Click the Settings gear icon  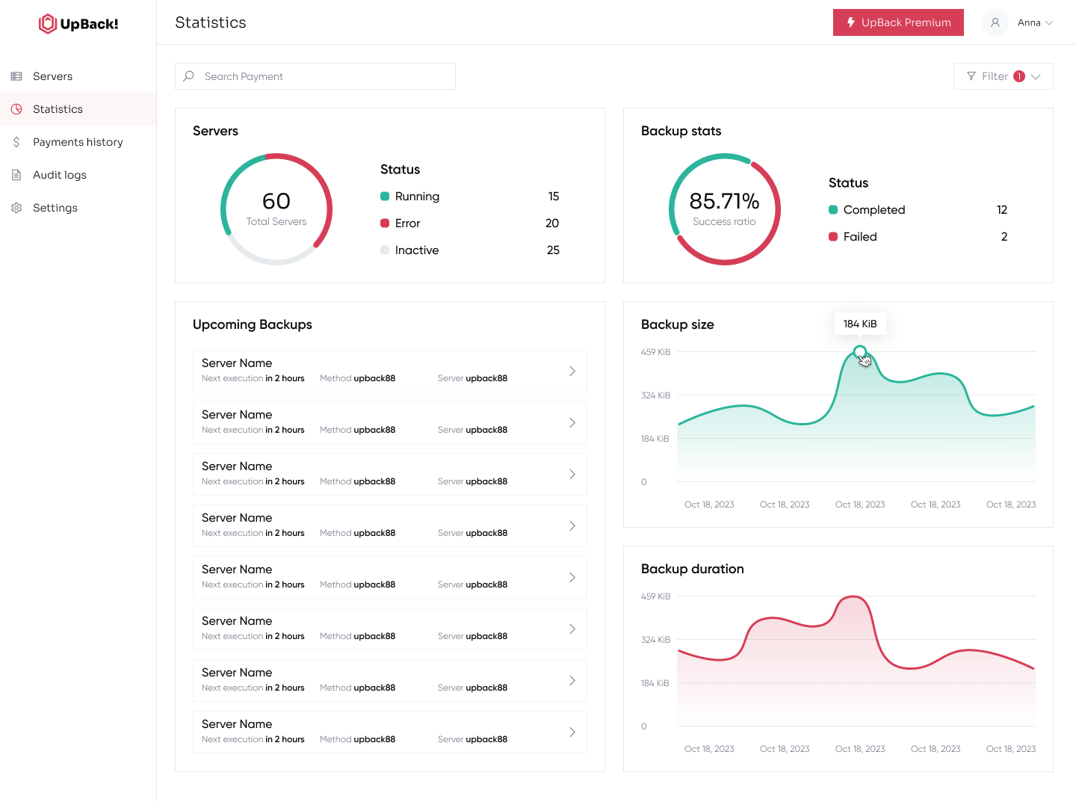click(x=16, y=208)
